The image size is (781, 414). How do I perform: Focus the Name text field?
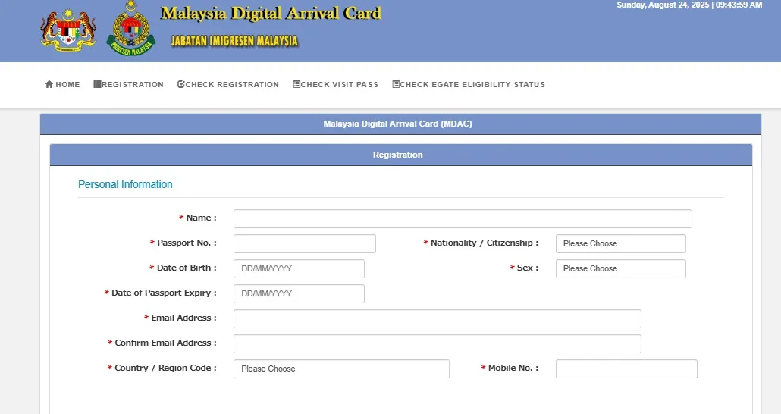[463, 218]
